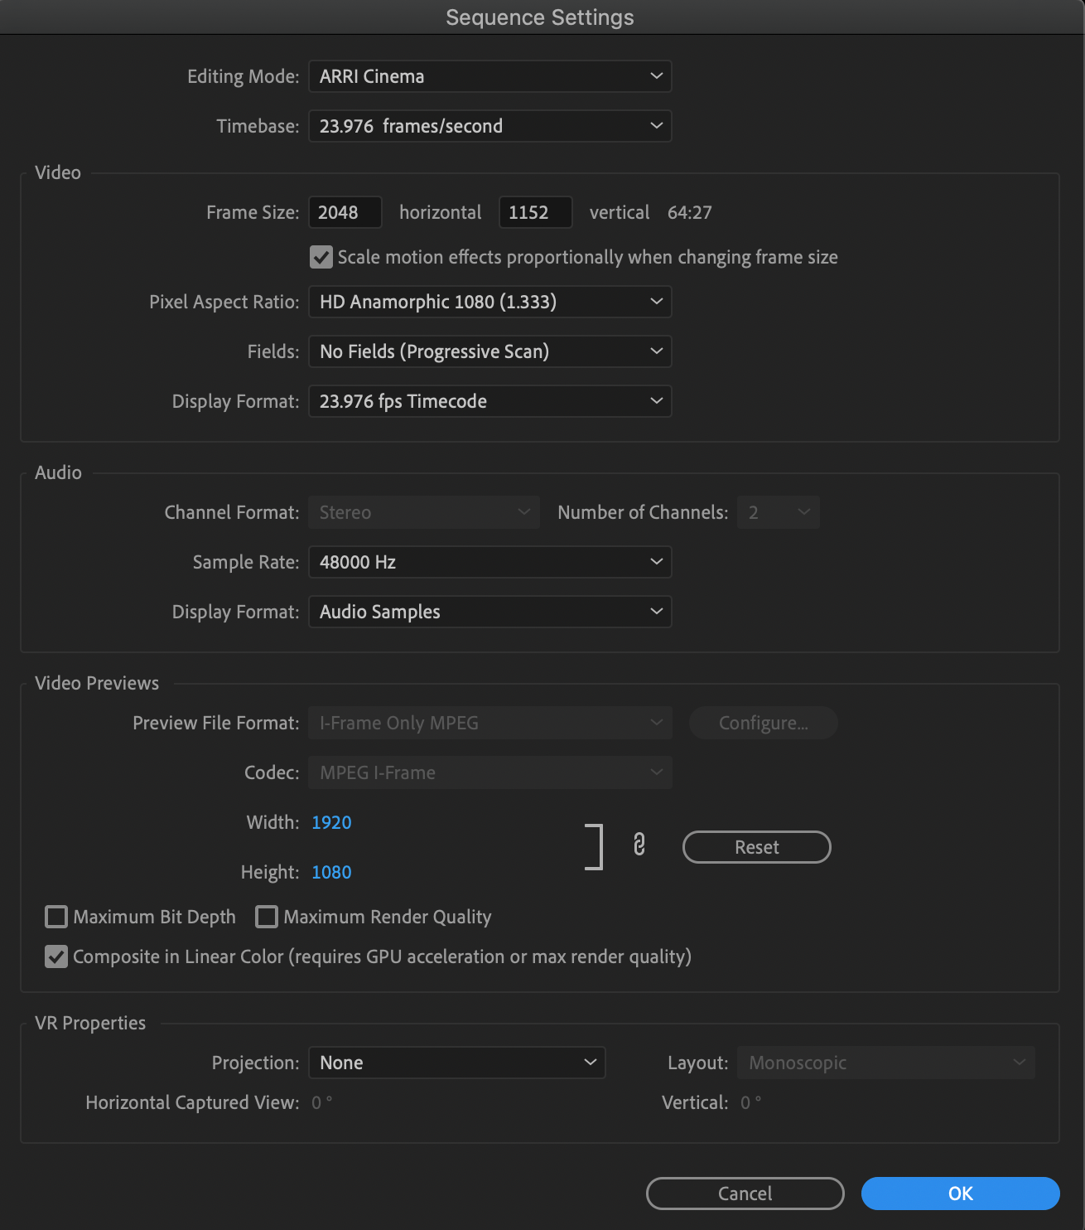Edit the preview Width value 1920
The height and width of the screenshot is (1230, 1085).
[331, 822]
